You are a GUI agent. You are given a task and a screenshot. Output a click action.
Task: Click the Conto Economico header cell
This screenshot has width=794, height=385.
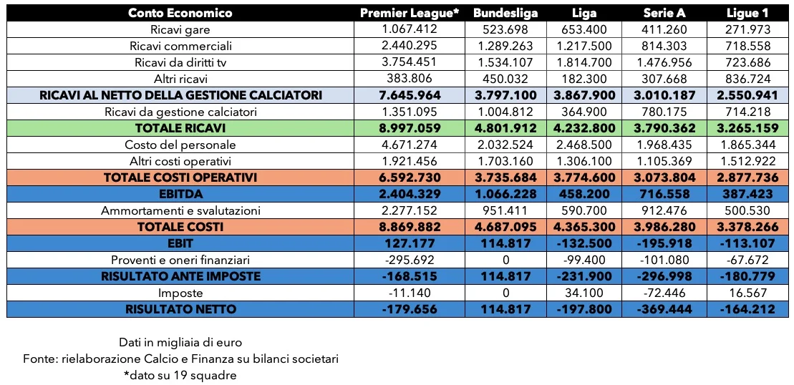tap(180, 13)
